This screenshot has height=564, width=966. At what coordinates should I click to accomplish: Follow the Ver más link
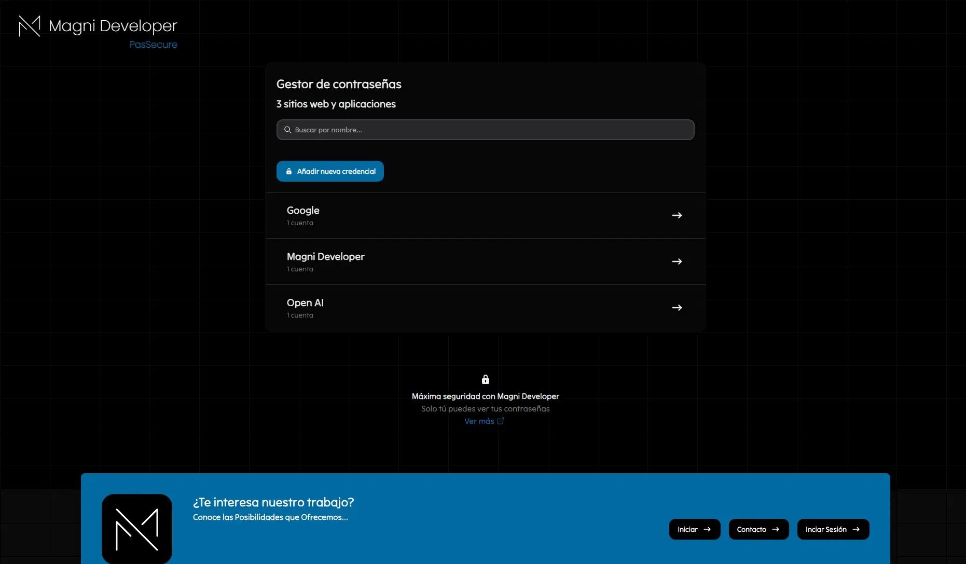point(484,421)
